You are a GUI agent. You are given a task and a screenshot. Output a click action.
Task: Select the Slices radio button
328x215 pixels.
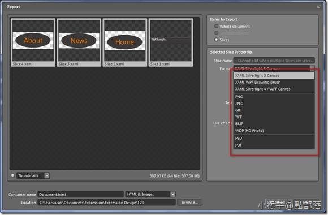point(216,40)
